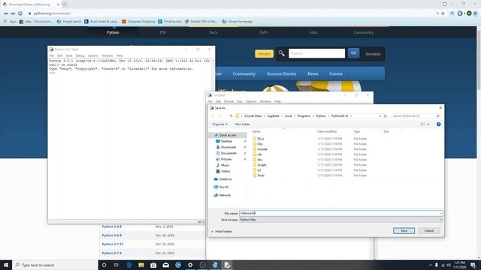This screenshot has width=481, height=270.
Task: Open the Priceline.com bookmark
Action: (170, 22)
